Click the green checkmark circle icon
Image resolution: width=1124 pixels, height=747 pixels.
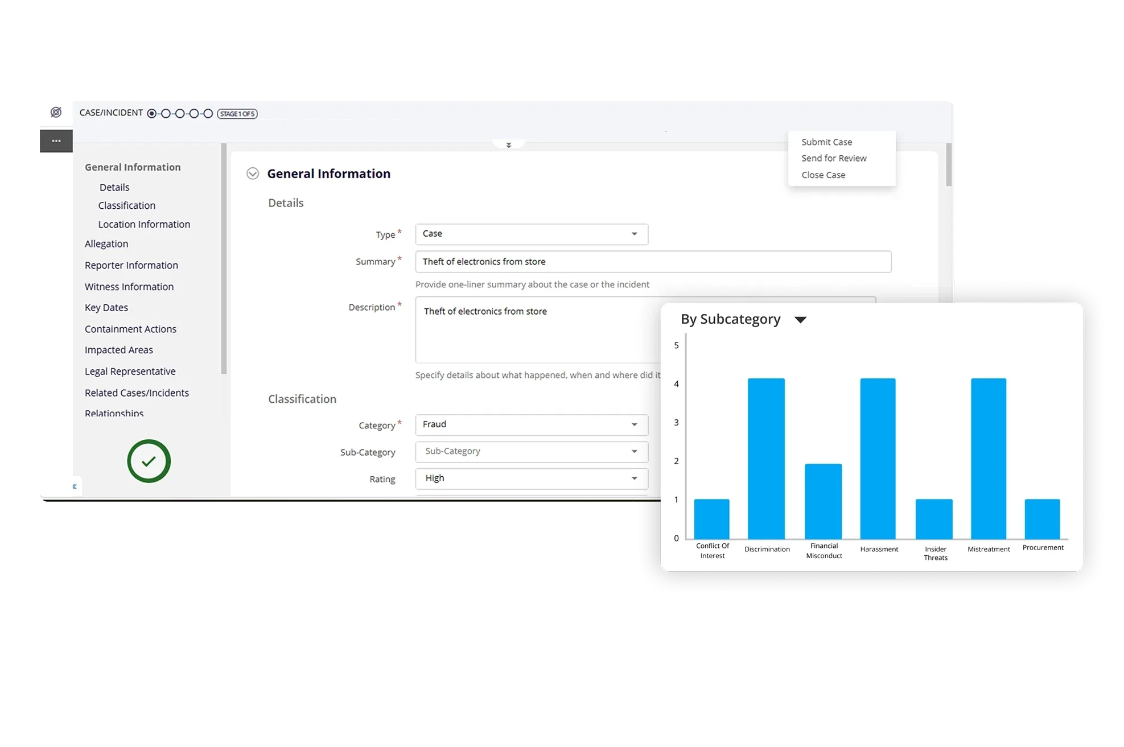(x=149, y=461)
